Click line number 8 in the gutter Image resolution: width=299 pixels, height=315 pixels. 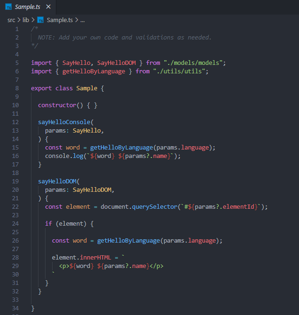coord(17,88)
